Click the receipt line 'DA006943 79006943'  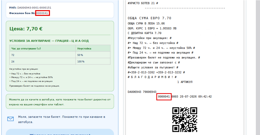(x=142, y=92)
